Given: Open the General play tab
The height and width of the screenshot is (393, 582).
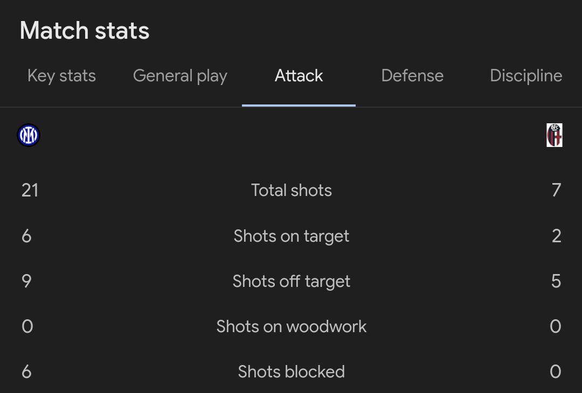Looking at the screenshot, I should pos(180,76).
